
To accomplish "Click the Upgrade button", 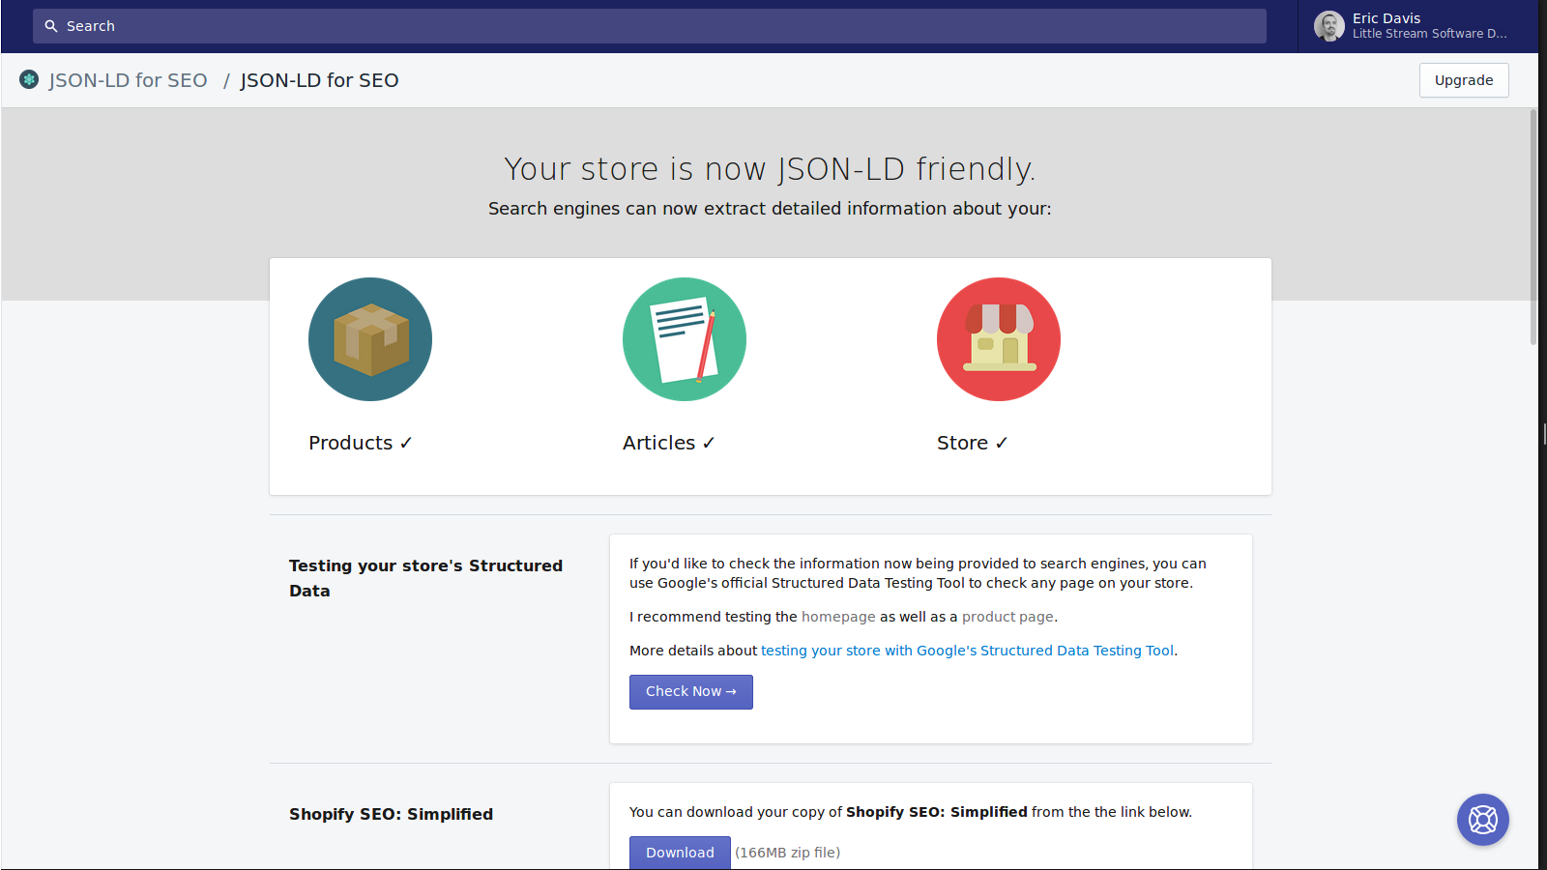I will pyautogui.click(x=1464, y=80).
